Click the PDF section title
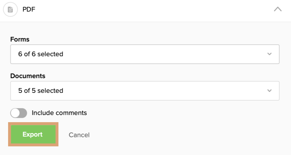Screen dimensions: 291x155 [x=29, y=10]
